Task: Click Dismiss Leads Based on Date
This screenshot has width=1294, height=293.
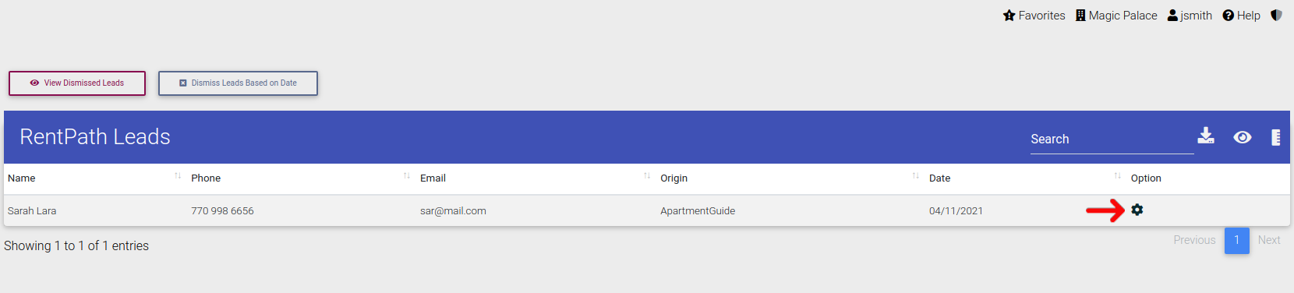Action: click(238, 83)
